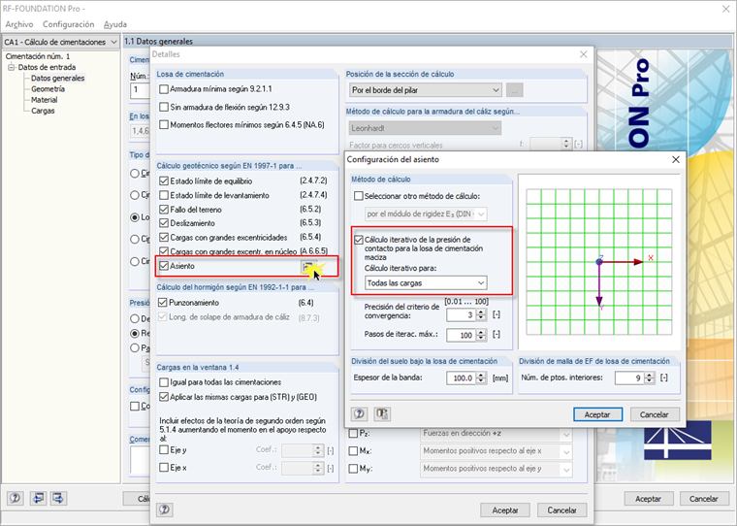The height and width of the screenshot is (526, 737).
Task: Open the Leonhardt method dropdown
Action: 425,128
